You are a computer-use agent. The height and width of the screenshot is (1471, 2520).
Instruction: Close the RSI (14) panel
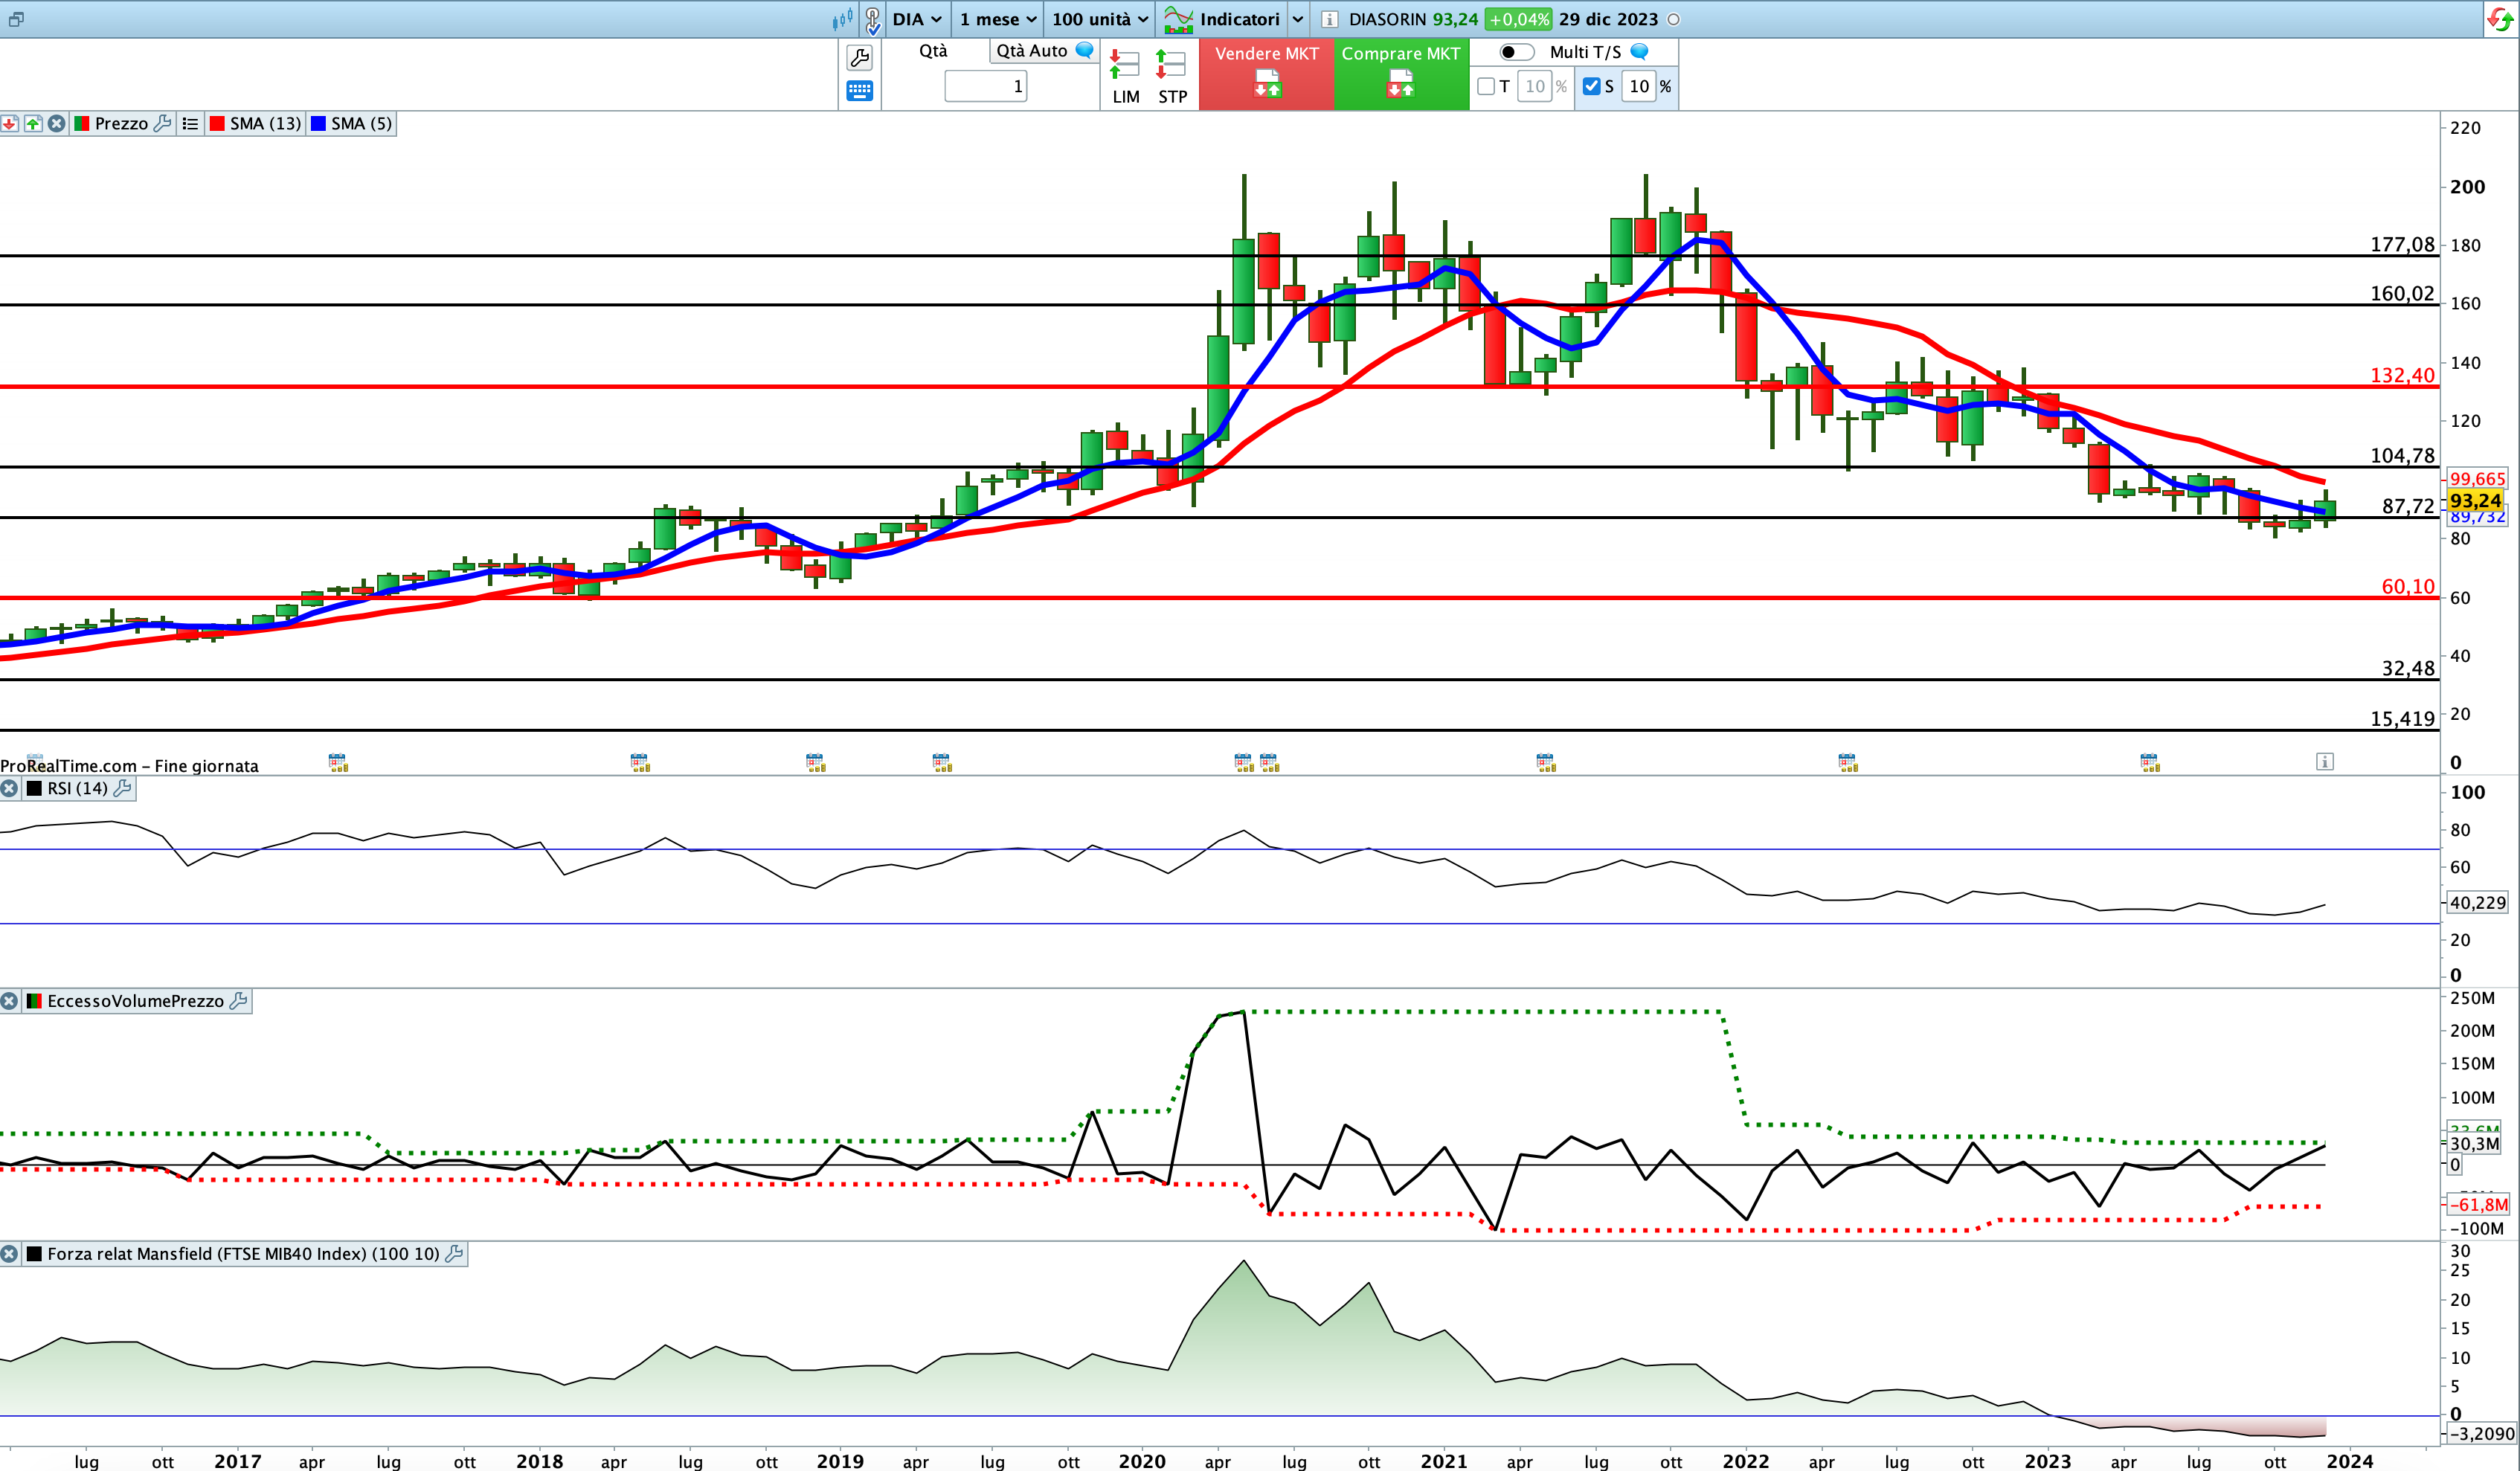coord(9,788)
